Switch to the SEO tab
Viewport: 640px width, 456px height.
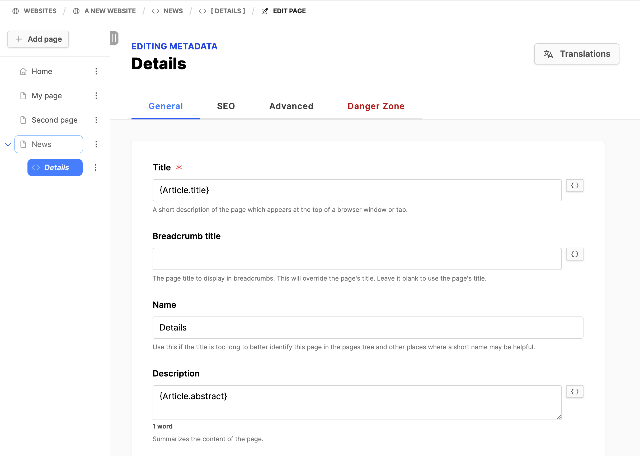(225, 106)
